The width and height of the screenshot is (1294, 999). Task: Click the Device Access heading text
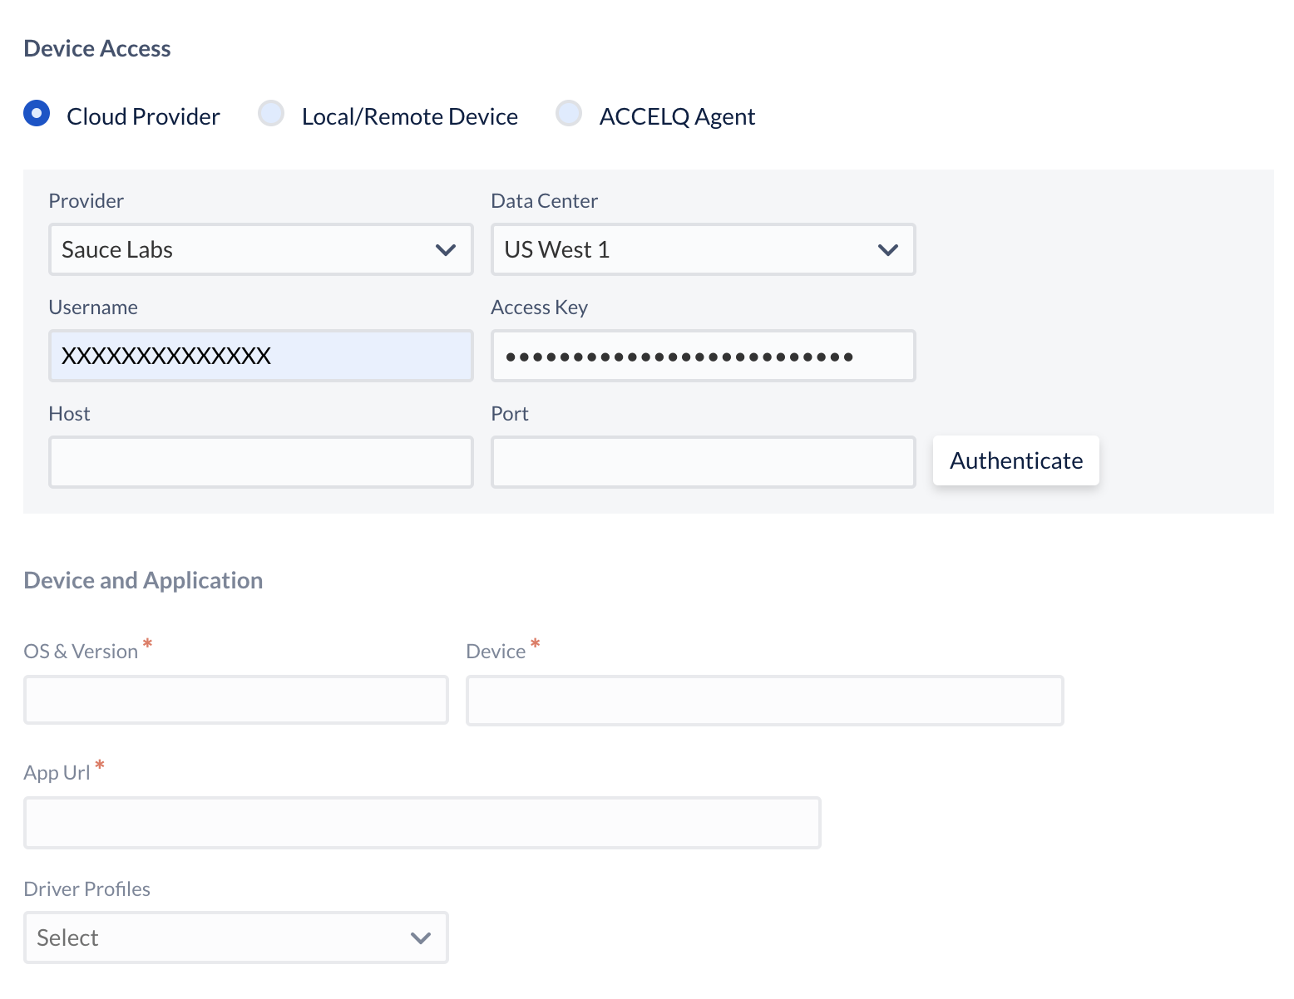click(97, 48)
